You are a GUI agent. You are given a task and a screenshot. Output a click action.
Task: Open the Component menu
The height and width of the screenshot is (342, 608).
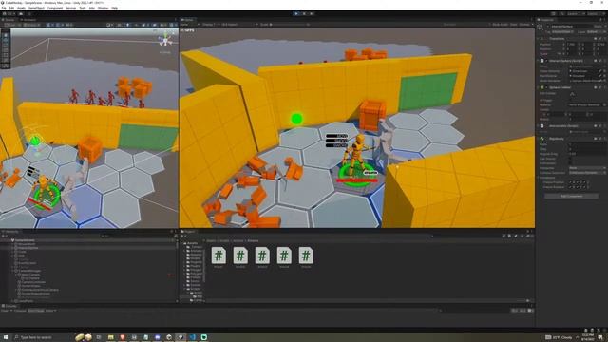tap(55, 8)
